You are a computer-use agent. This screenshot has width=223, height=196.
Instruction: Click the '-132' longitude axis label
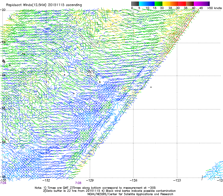(46, 180)
